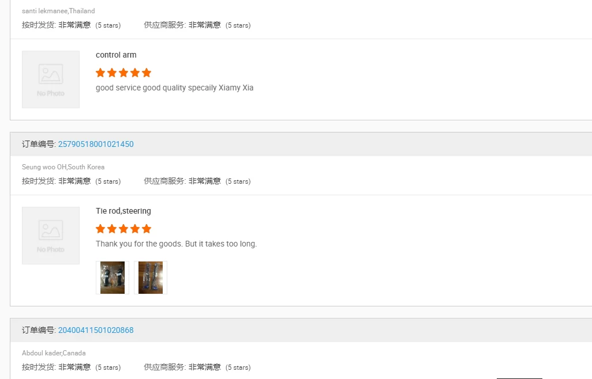Open second review photo thumbnail
The width and height of the screenshot is (592, 379).
(x=151, y=278)
